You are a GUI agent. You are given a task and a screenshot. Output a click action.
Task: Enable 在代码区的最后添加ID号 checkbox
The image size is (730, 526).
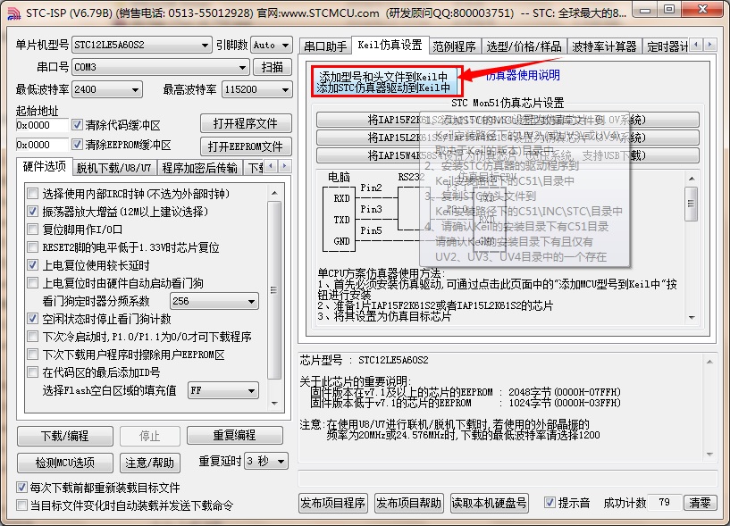(x=32, y=372)
